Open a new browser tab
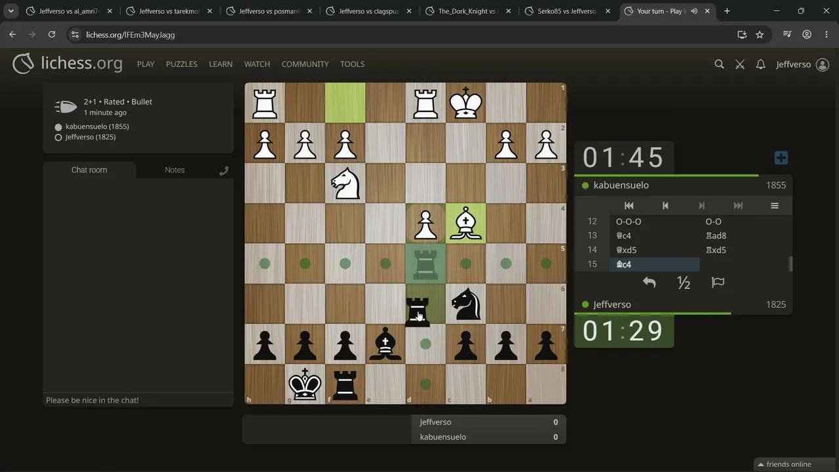The height and width of the screenshot is (472, 839). coord(727,11)
